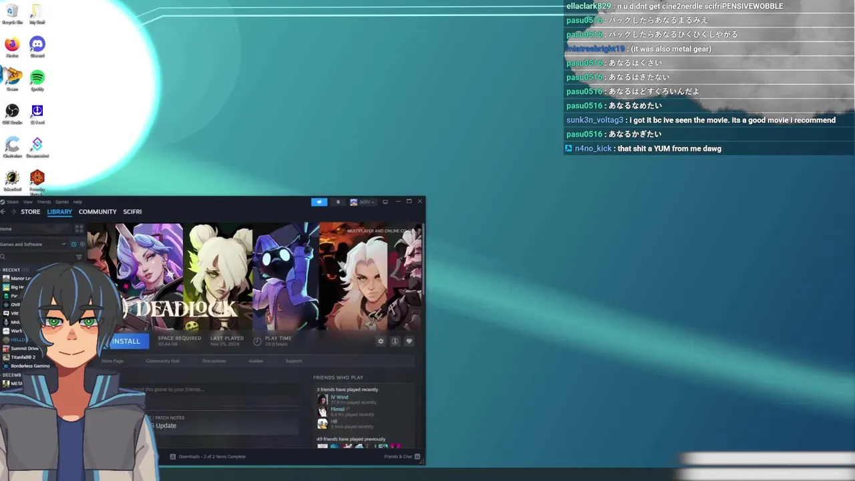The image size is (855, 481).
Task: Switch to the LIBRARY tab
Action: pos(59,212)
